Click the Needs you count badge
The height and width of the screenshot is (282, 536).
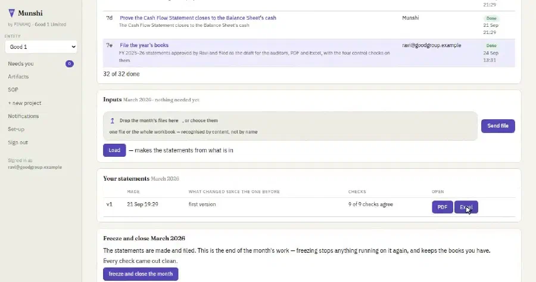pos(70,64)
